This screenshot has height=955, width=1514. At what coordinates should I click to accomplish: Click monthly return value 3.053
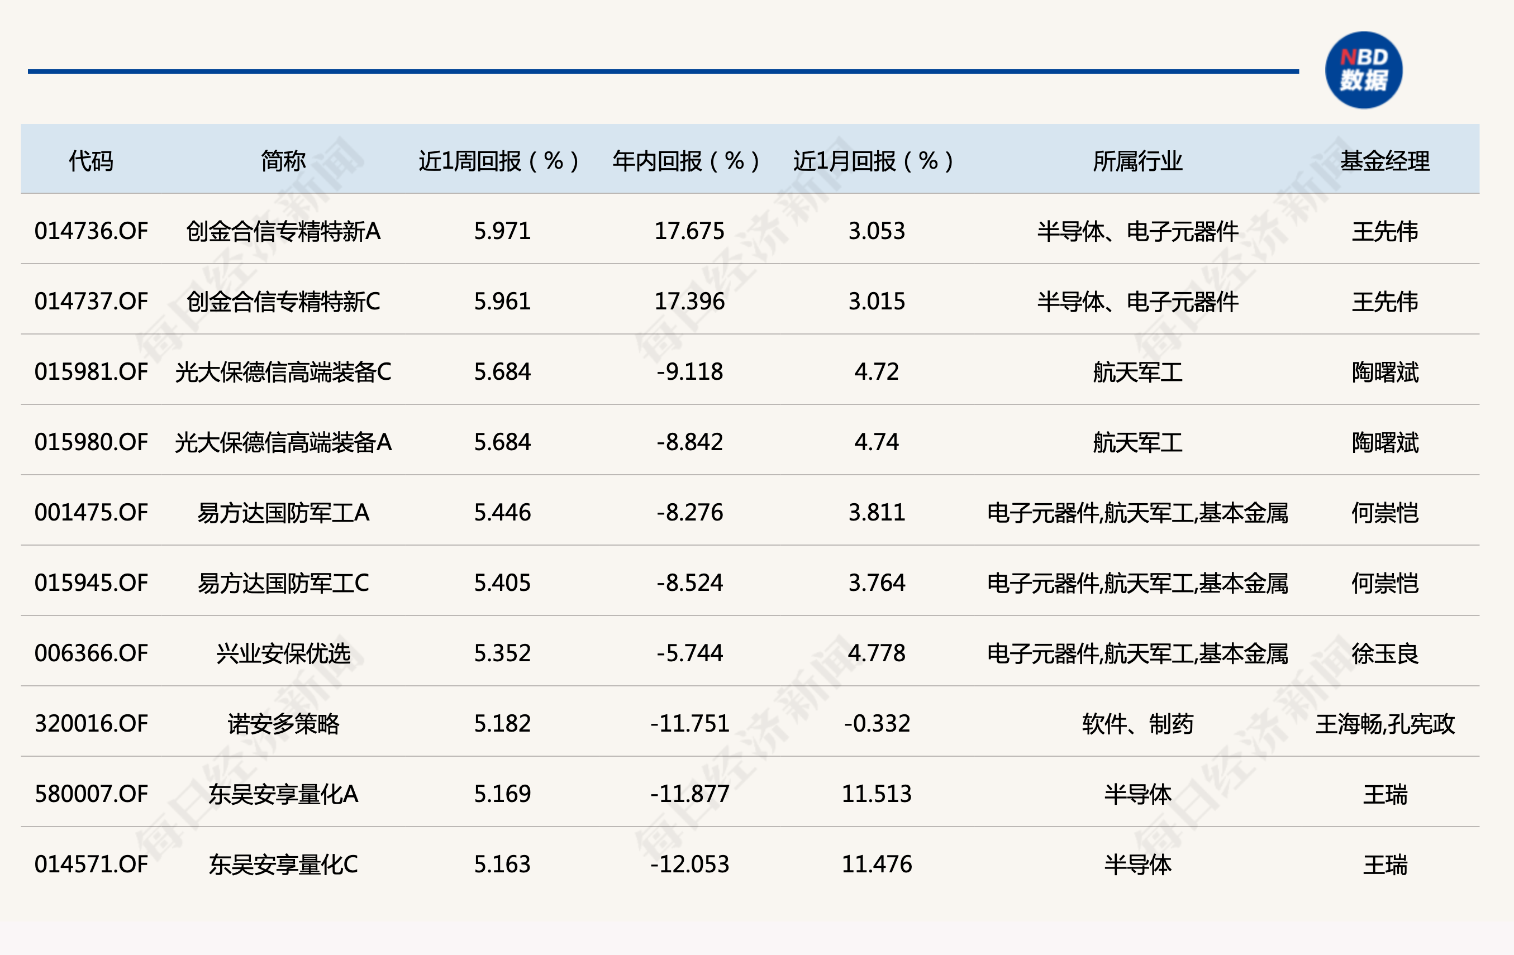click(x=877, y=231)
